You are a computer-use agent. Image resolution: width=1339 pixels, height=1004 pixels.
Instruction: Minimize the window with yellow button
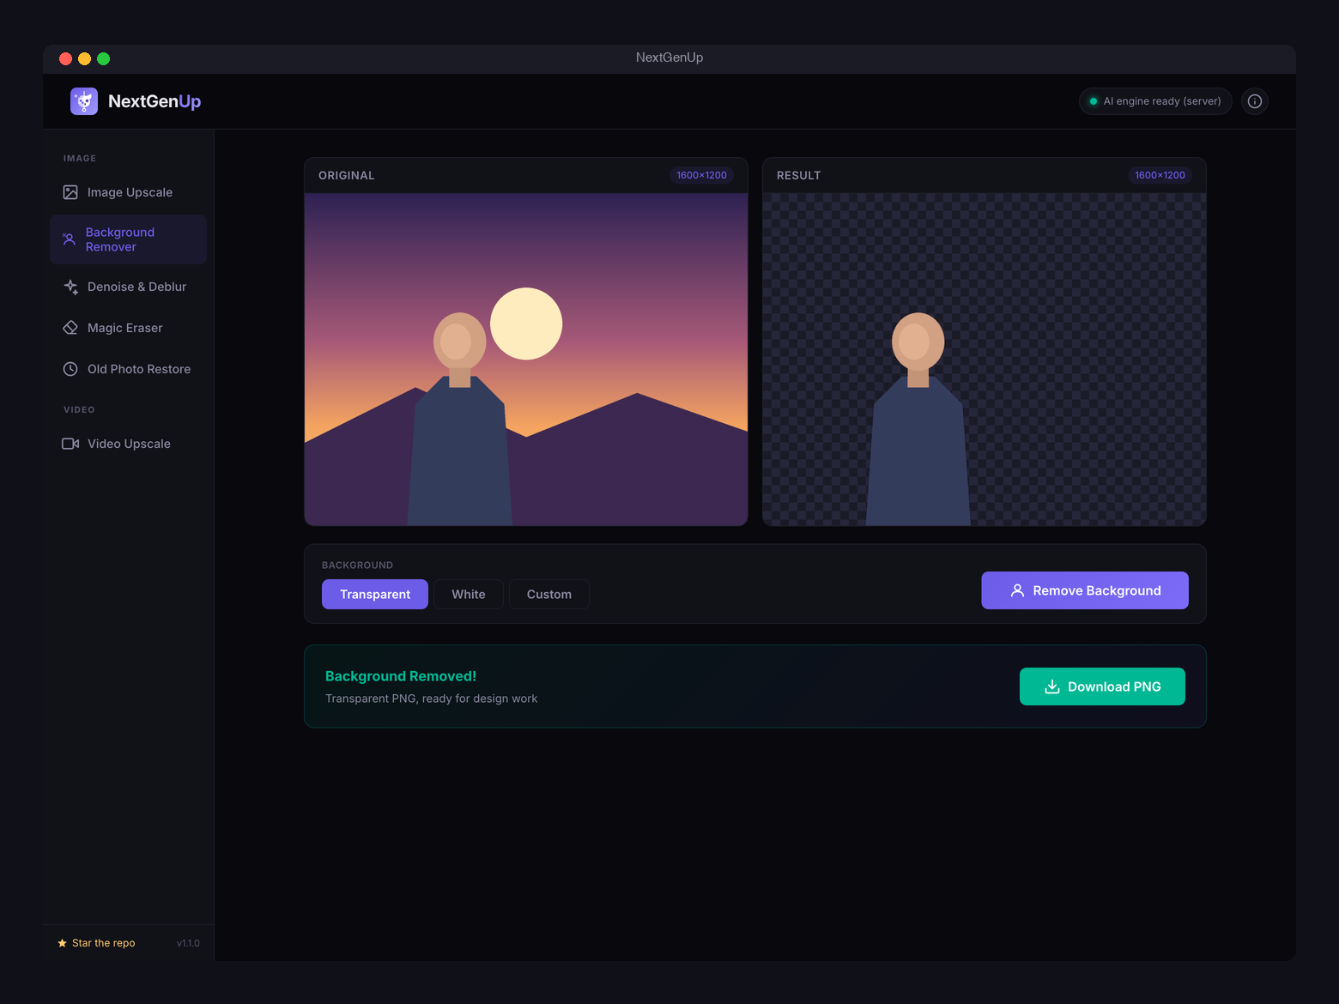point(84,58)
